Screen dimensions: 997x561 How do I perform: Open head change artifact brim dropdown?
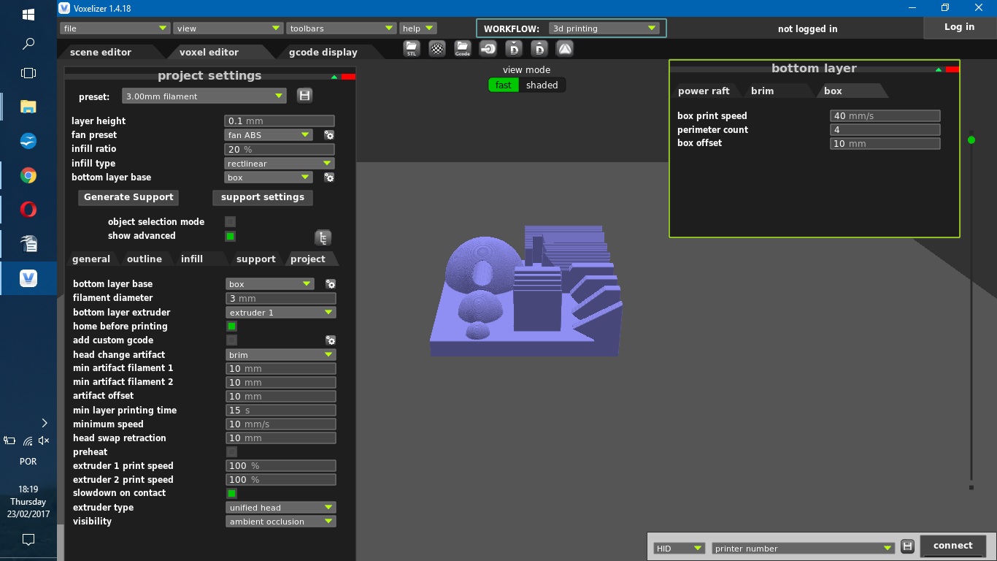(281, 355)
